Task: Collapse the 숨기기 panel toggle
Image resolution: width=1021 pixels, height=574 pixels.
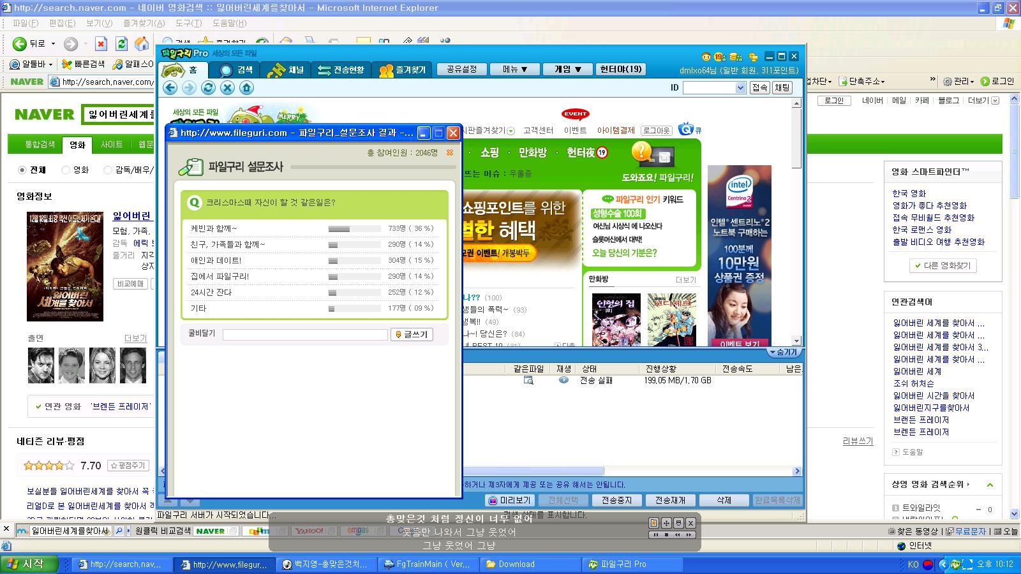Action: 784,352
